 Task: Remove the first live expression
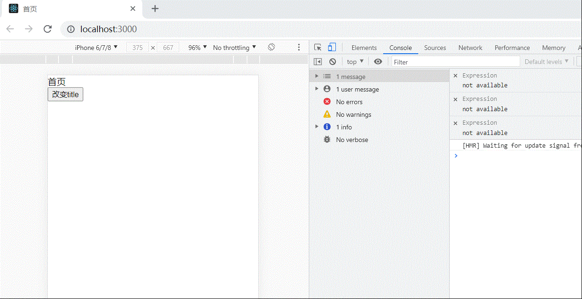pyautogui.click(x=455, y=75)
